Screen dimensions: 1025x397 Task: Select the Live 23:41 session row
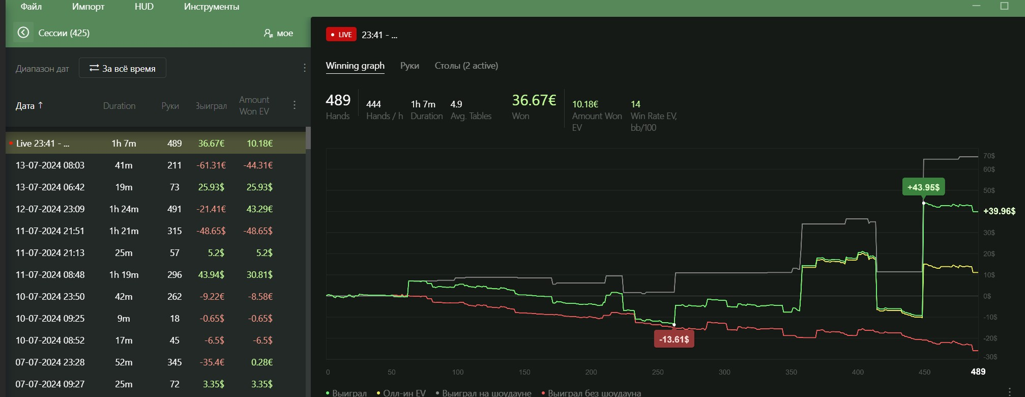pos(156,143)
